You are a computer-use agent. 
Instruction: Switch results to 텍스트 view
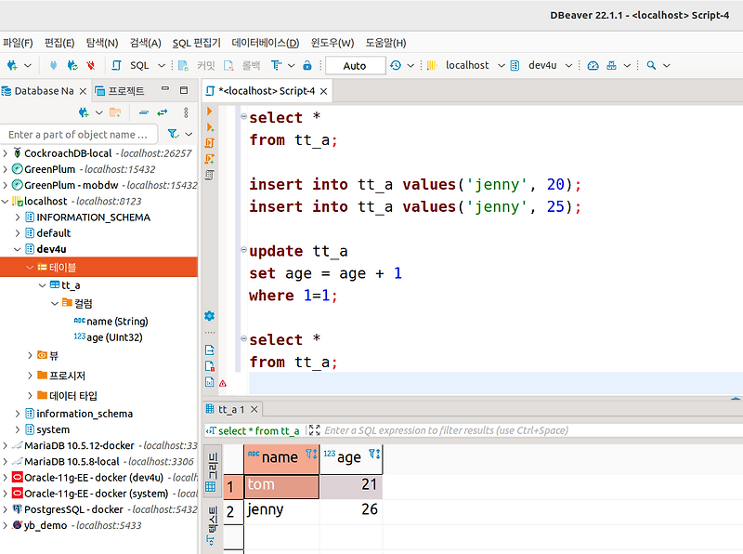[212, 526]
